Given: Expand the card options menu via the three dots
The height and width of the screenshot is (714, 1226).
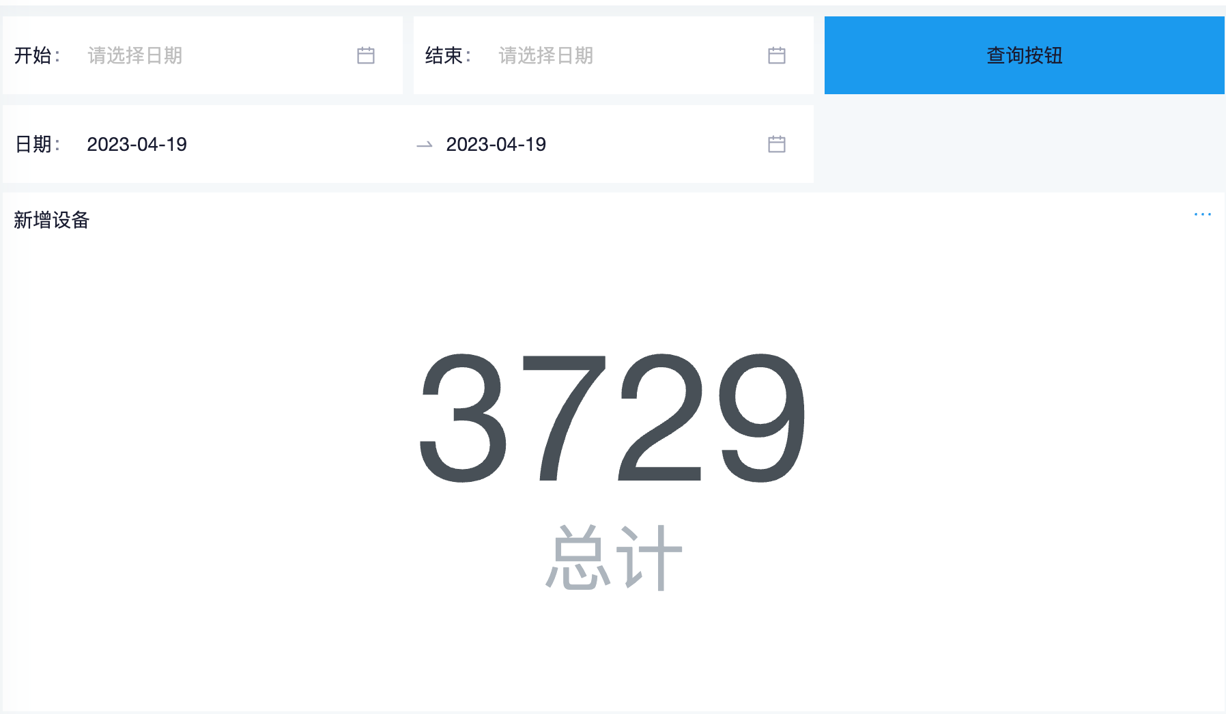Looking at the screenshot, I should 1202,214.
